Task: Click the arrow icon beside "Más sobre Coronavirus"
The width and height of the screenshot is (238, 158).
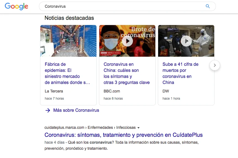Action: click(48, 110)
